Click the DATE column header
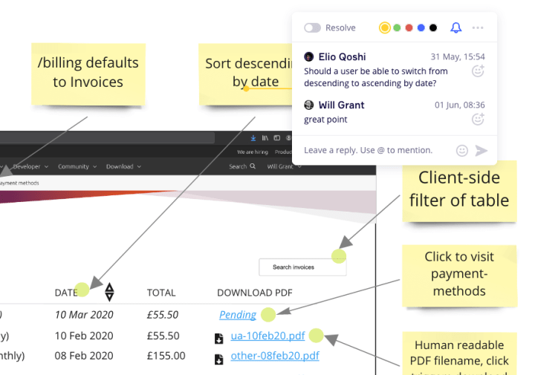The image size is (535, 375). pyautogui.click(x=66, y=293)
